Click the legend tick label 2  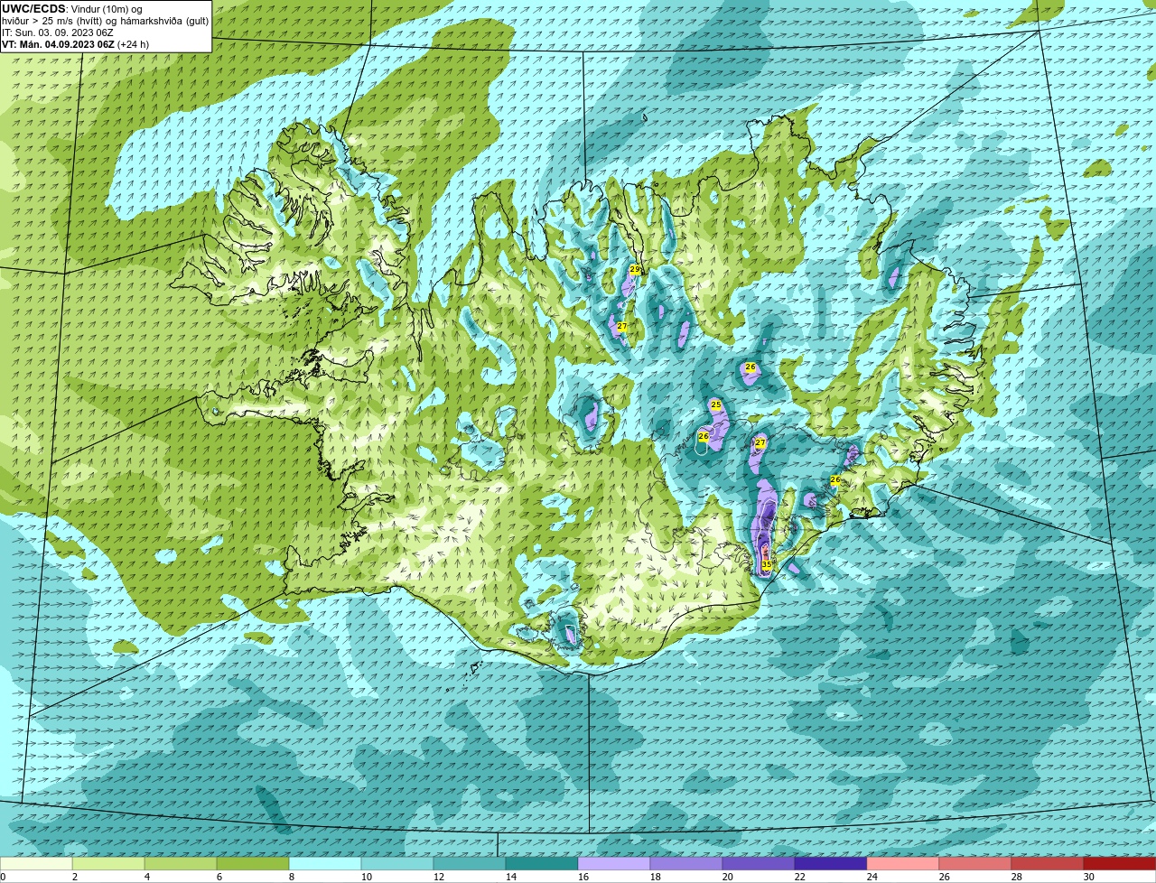point(75,877)
